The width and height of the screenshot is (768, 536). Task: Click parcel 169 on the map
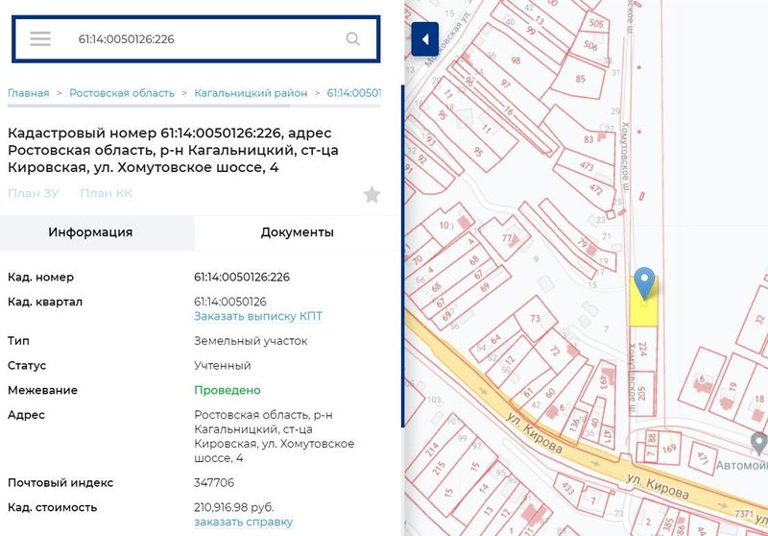669,448
